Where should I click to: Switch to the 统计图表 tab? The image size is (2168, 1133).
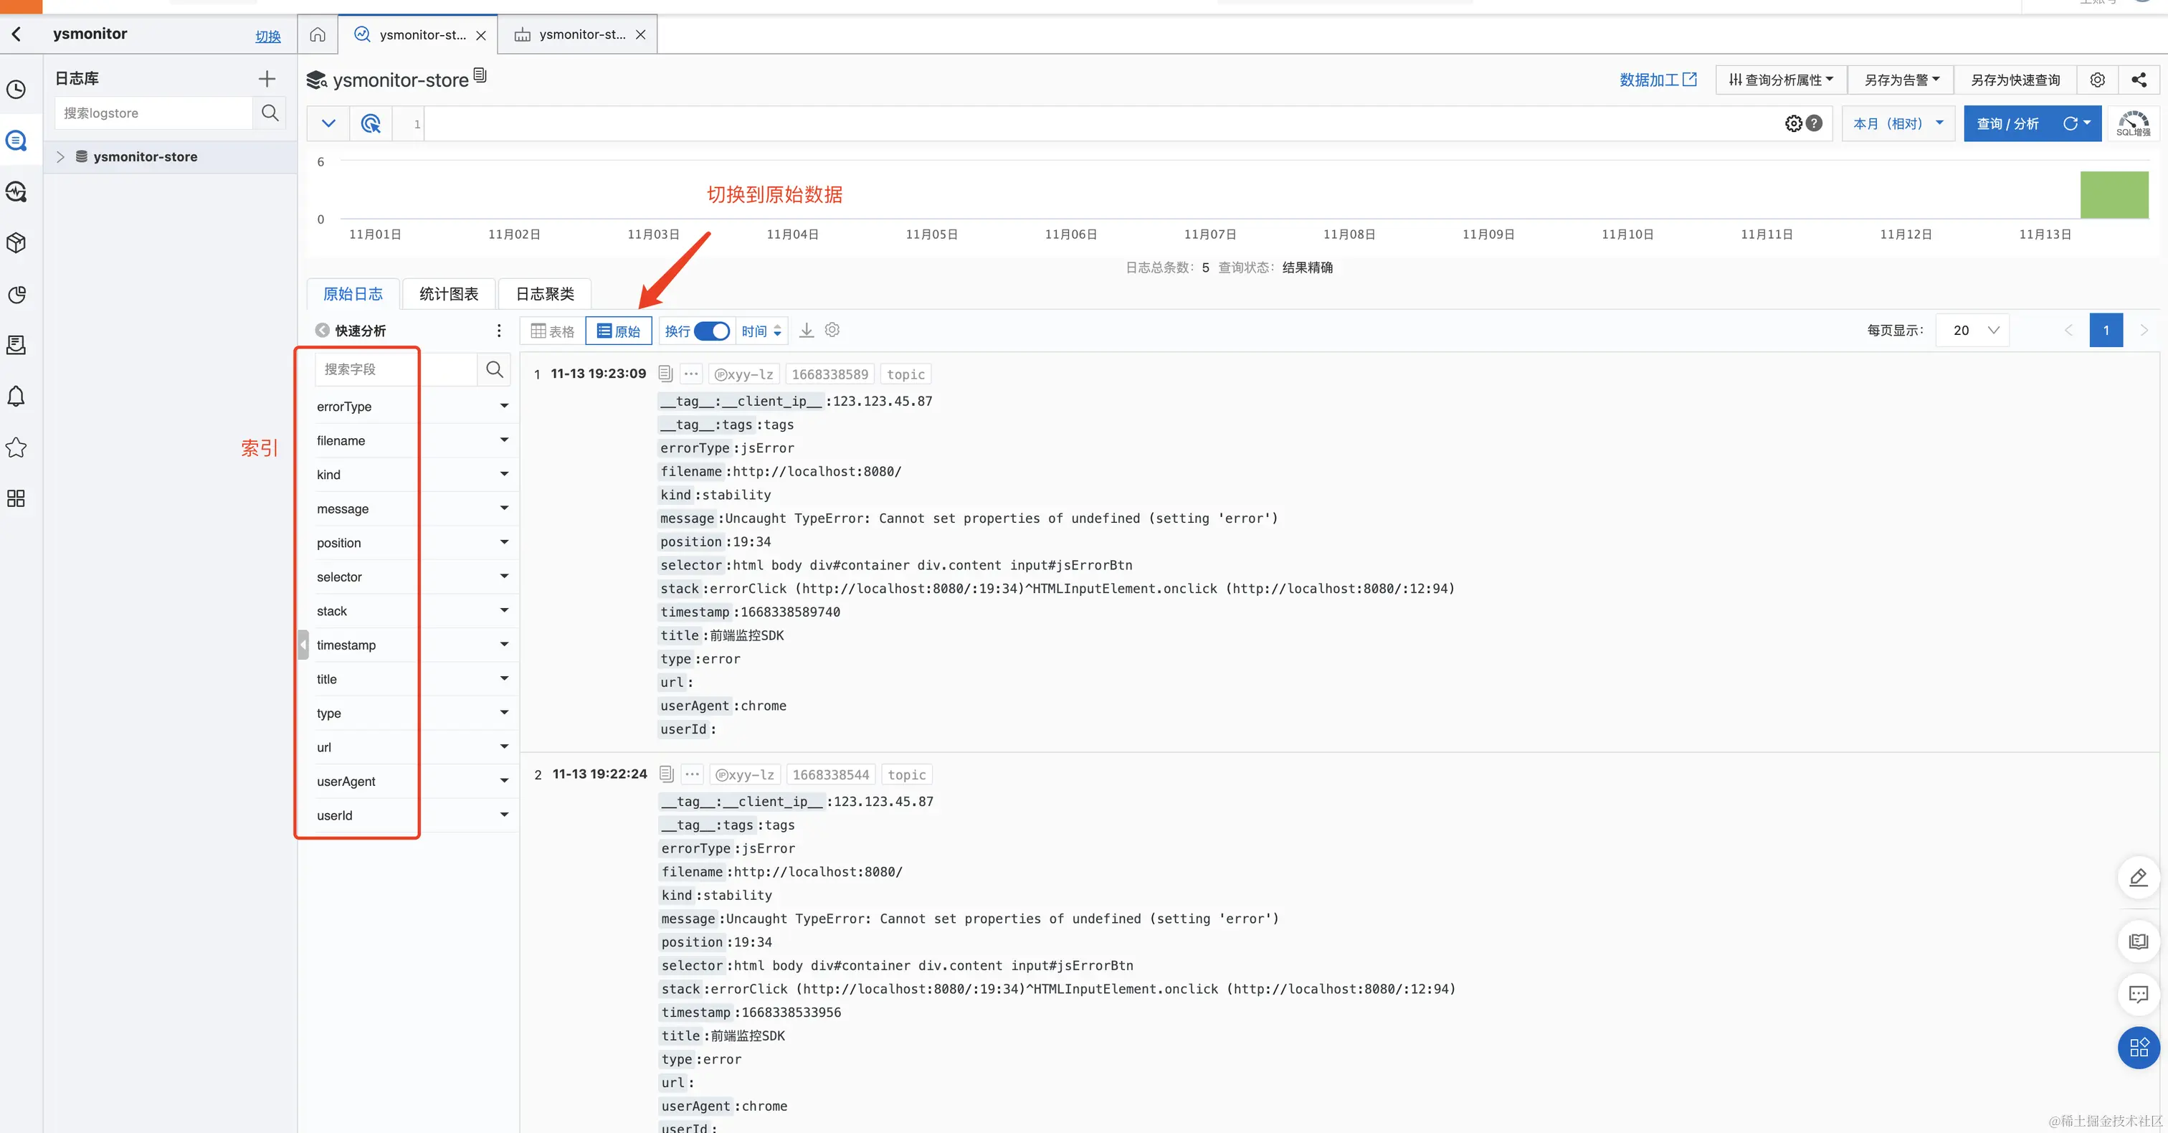pyautogui.click(x=449, y=294)
